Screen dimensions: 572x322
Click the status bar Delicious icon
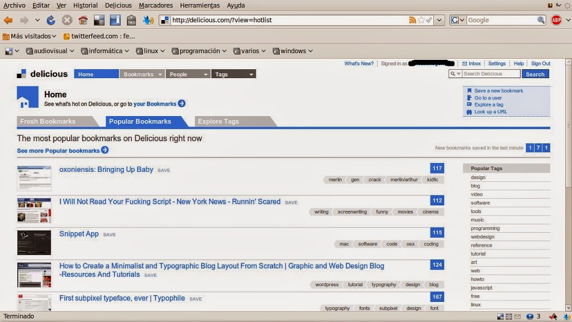[x=500, y=316]
